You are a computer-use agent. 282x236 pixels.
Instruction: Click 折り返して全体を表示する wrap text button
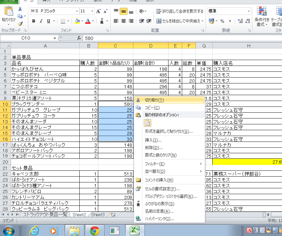pos(180,11)
